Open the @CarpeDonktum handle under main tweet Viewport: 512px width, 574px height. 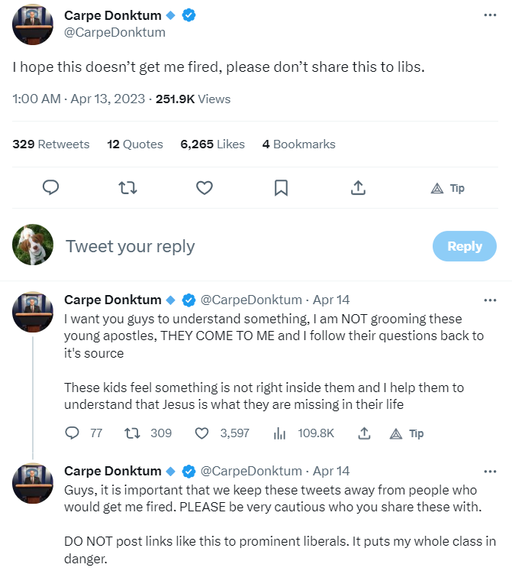(114, 32)
